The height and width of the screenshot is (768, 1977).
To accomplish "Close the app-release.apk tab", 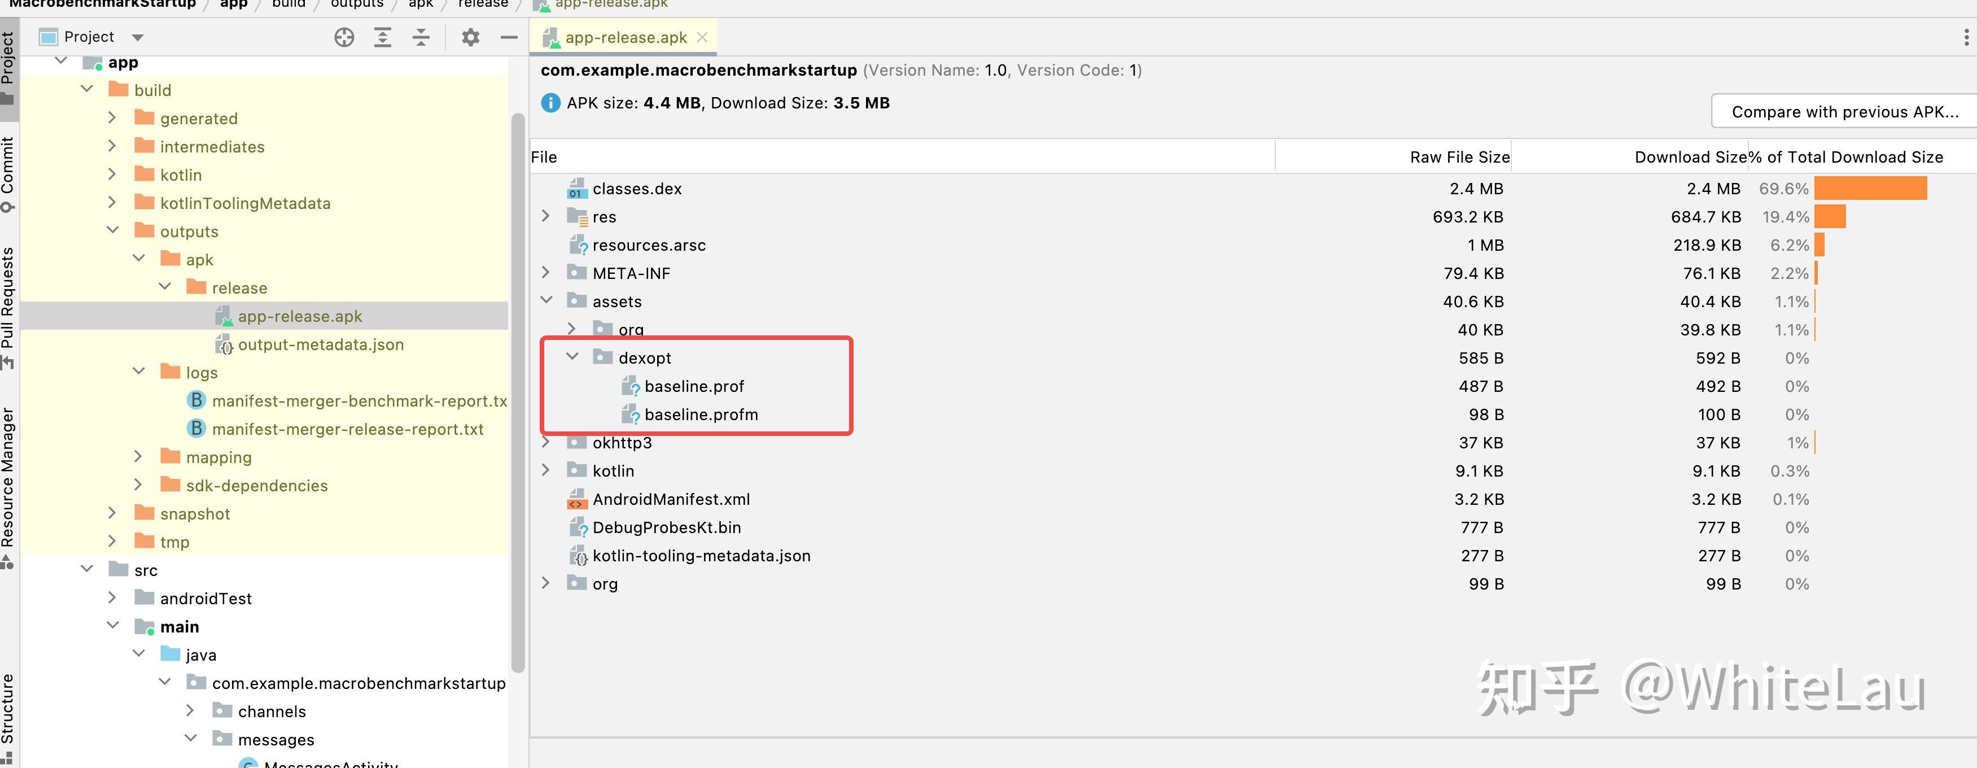I will coord(702,37).
